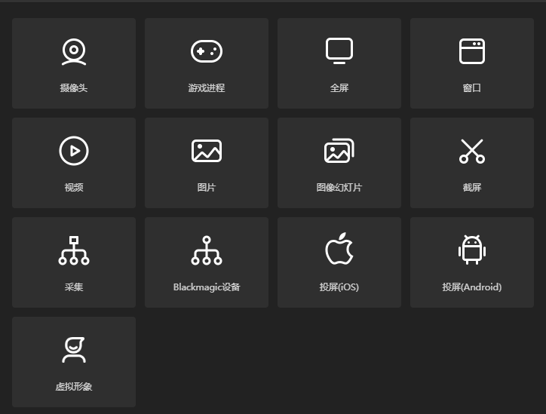
Task: Click the '投屏(Android)' label
Action: tap(472, 287)
